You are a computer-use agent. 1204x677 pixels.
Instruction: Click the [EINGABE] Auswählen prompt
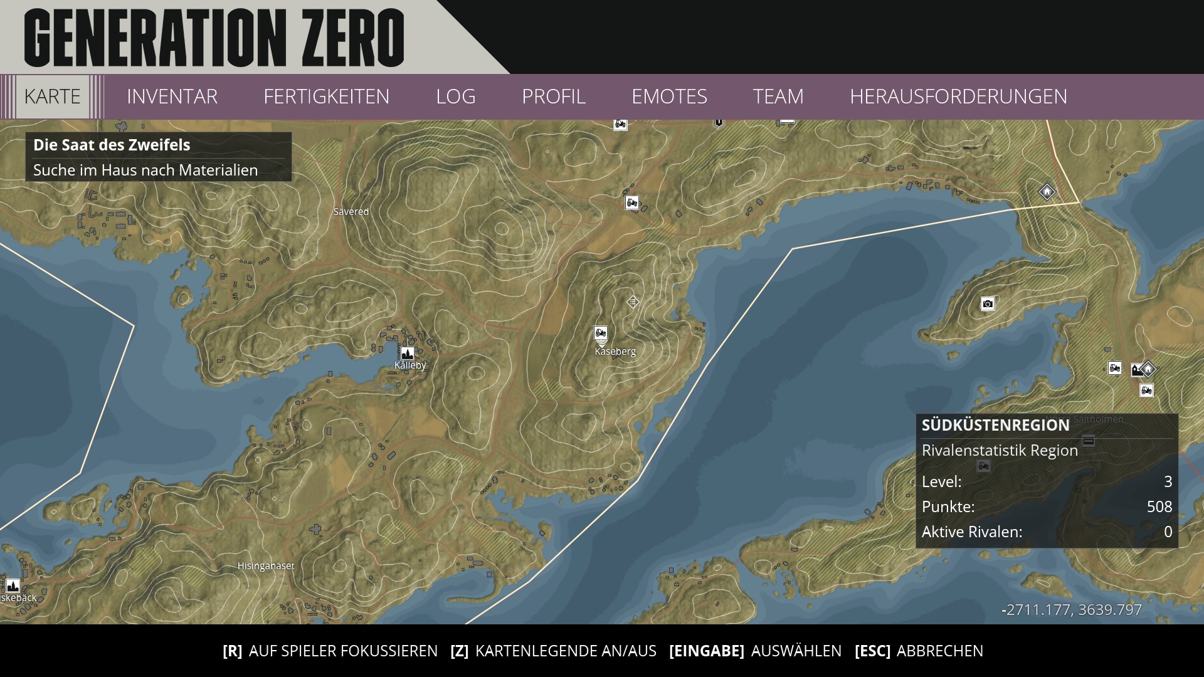755,651
